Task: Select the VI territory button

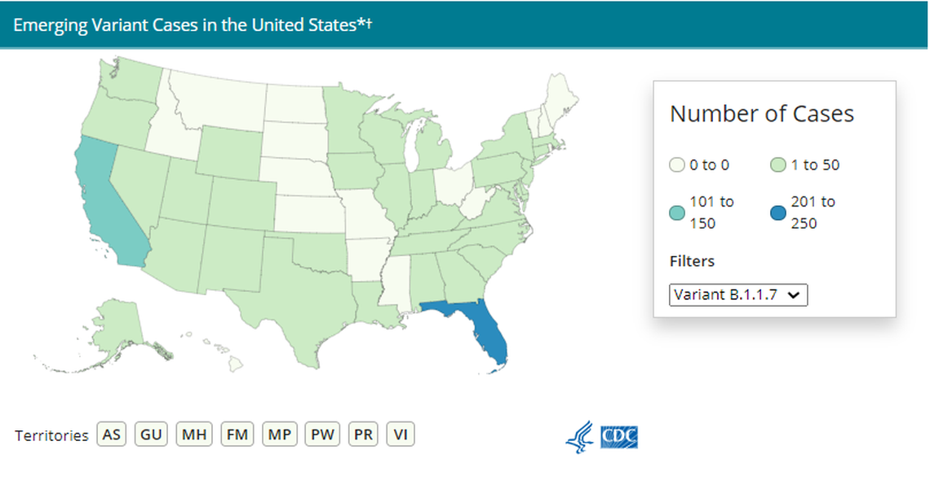Action: coord(401,434)
